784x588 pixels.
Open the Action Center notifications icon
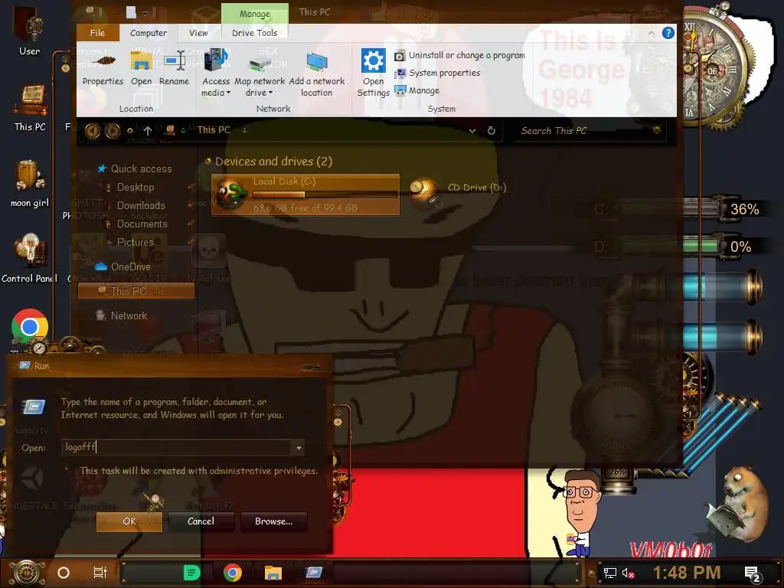pyautogui.click(x=753, y=573)
